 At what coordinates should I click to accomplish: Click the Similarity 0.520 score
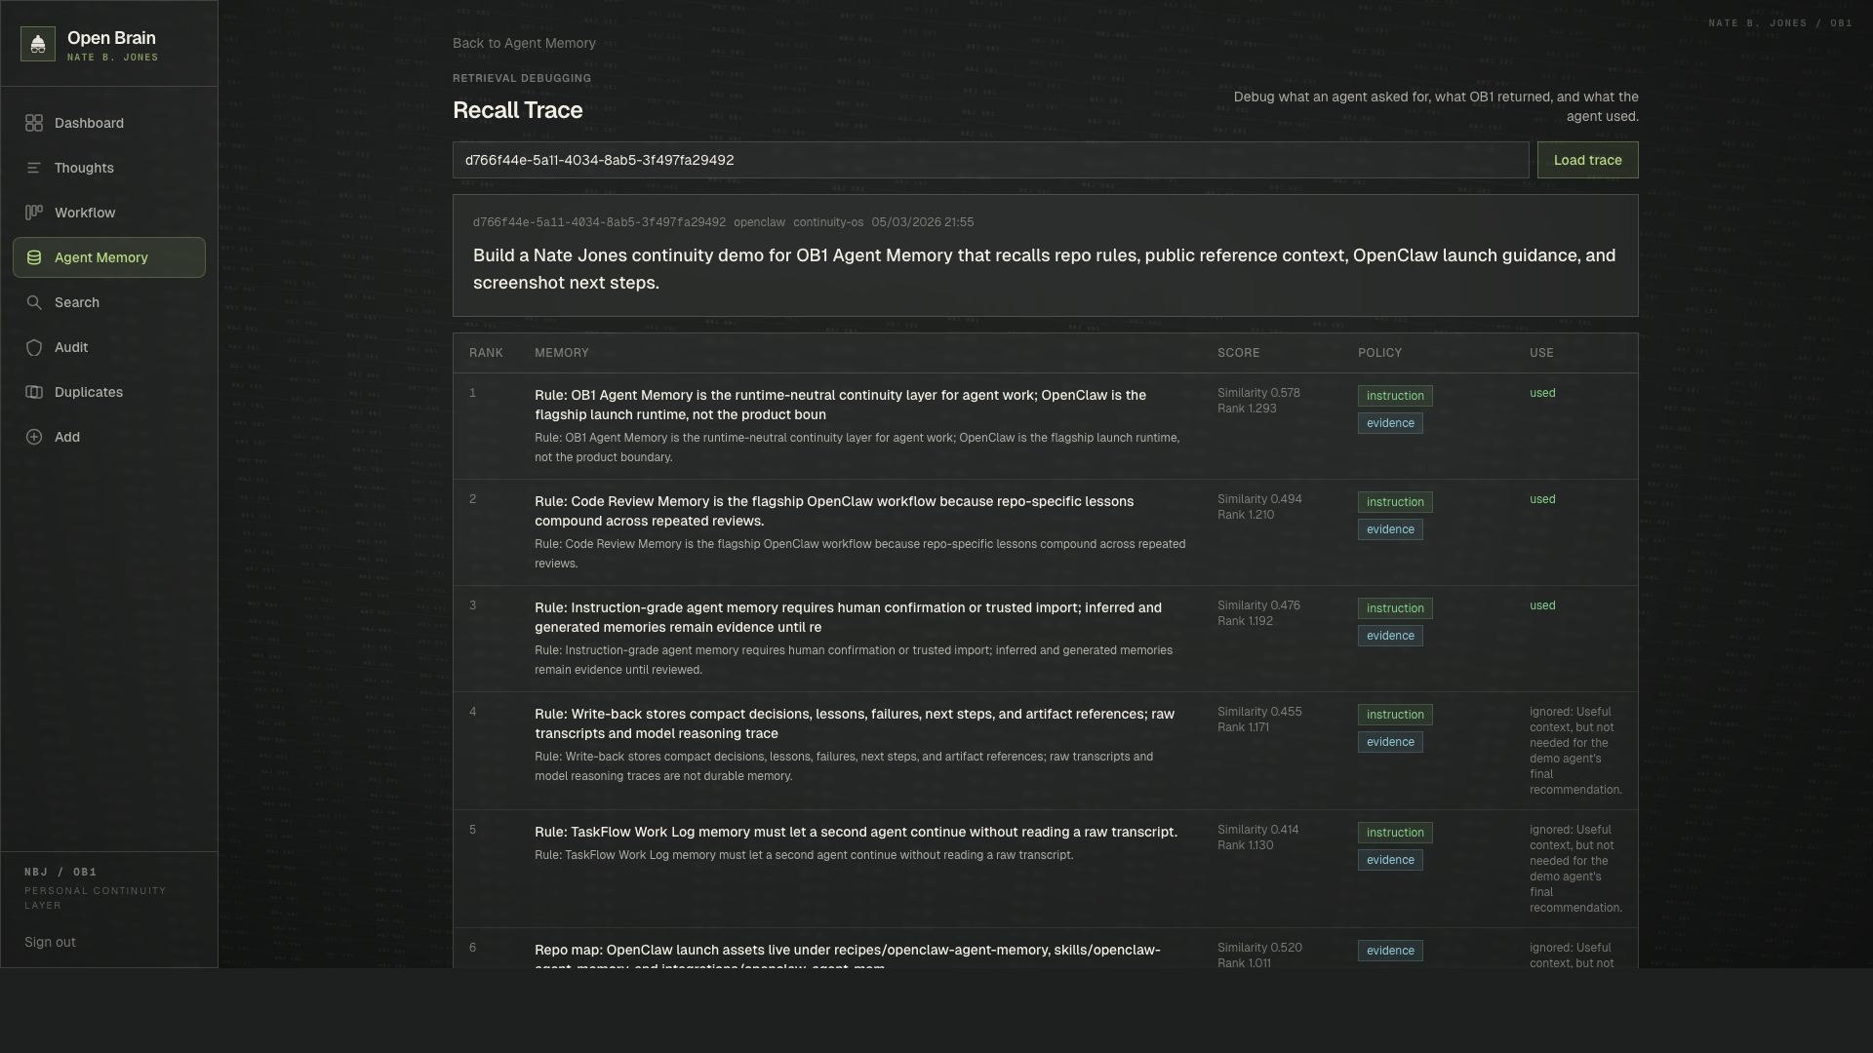pos(1259,948)
